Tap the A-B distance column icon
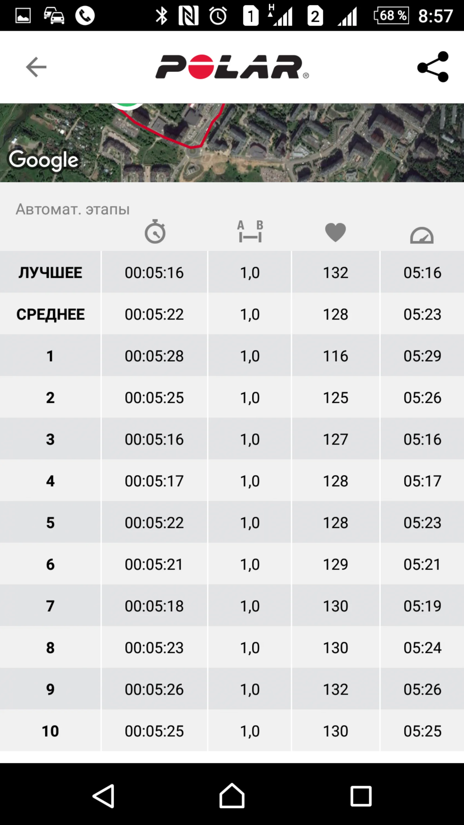The height and width of the screenshot is (825, 464). coord(250,232)
